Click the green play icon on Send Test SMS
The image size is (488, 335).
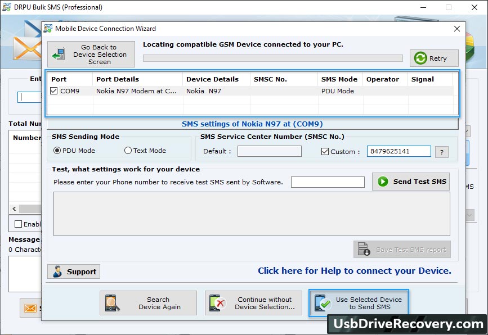tap(383, 182)
